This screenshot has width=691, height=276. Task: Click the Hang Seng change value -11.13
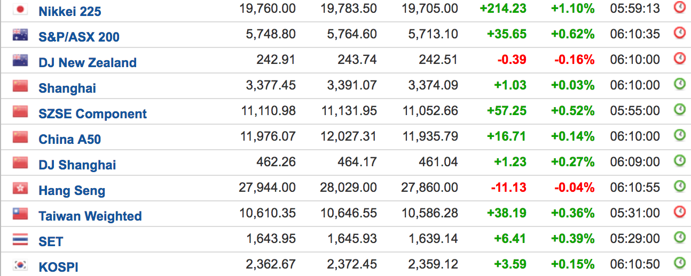(x=512, y=188)
